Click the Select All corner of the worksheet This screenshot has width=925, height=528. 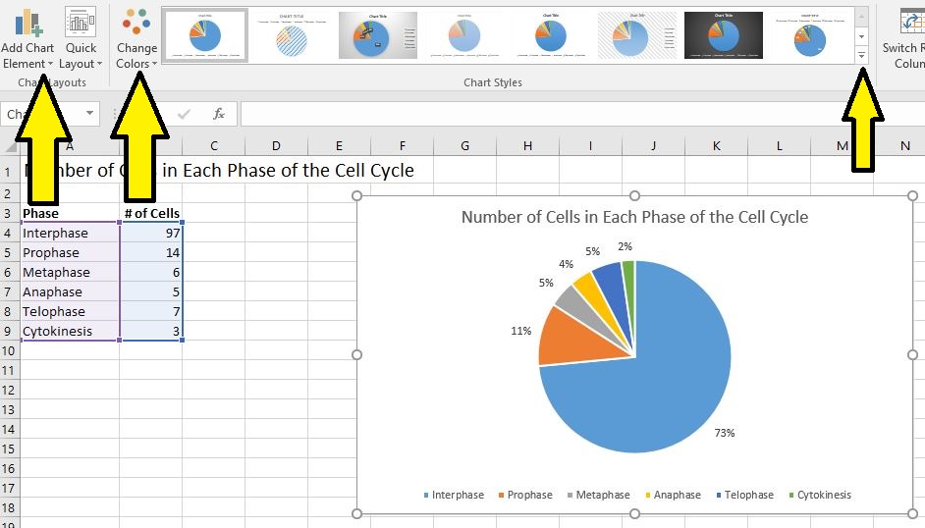[x=10, y=146]
